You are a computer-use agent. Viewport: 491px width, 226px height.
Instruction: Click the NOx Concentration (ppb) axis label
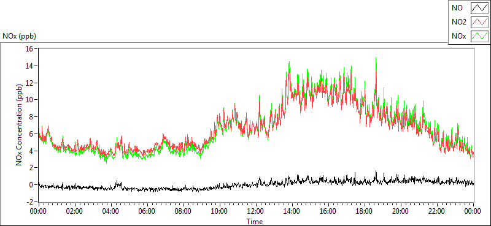tap(20, 125)
